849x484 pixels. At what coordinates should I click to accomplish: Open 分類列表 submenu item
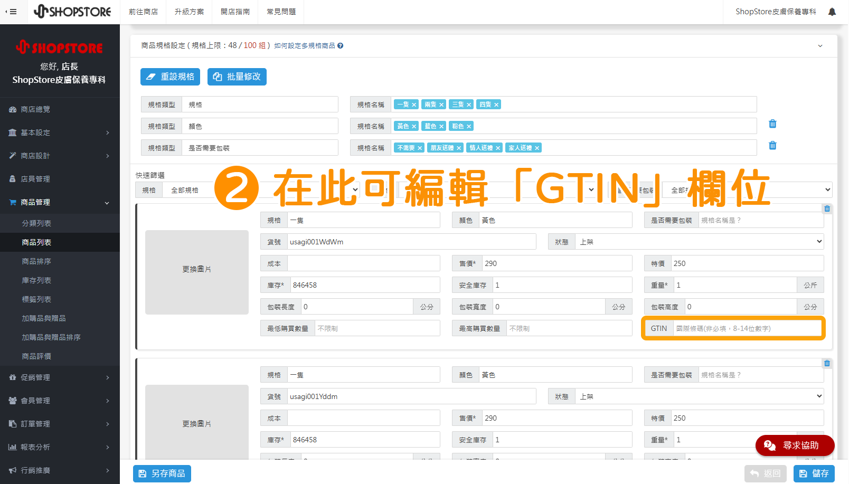pyautogui.click(x=60, y=223)
